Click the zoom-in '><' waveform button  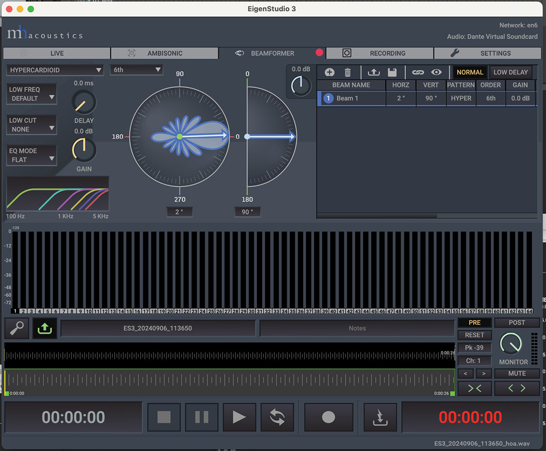pyautogui.click(x=475, y=389)
